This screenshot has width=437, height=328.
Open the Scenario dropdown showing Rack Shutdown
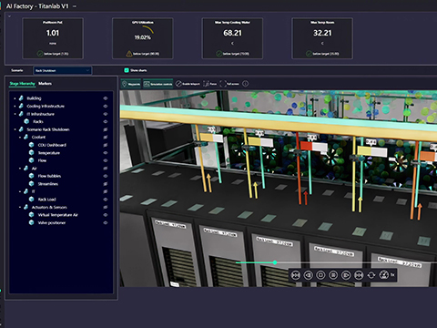62,70
